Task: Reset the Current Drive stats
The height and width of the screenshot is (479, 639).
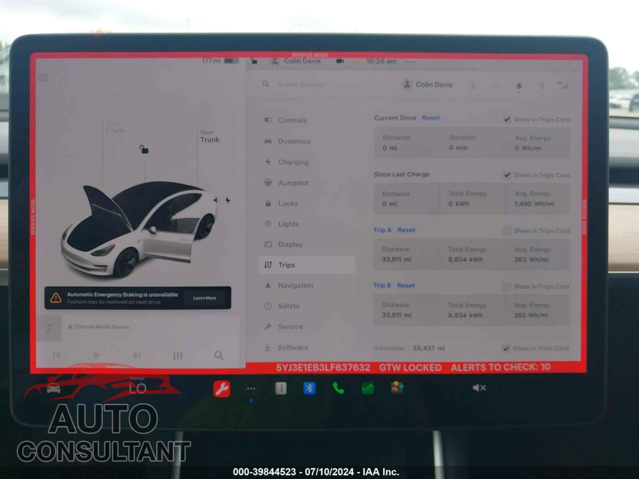Action: click(431, 118)
